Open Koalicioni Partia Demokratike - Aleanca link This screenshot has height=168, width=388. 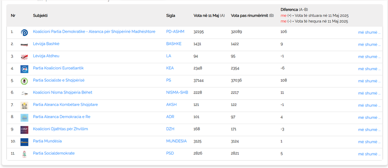(94, 32)
